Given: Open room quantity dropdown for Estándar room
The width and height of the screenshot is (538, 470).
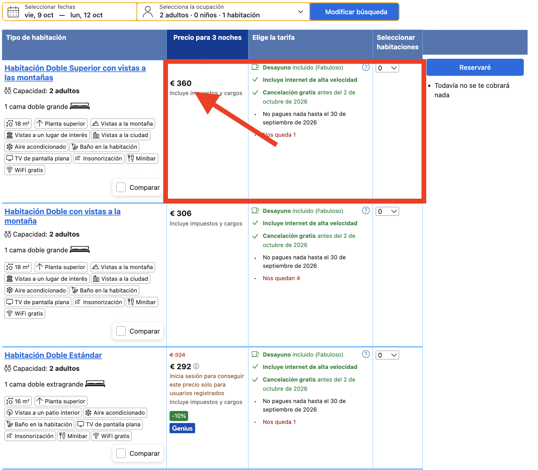Looking at the screenshot, I should pos(387,355).
